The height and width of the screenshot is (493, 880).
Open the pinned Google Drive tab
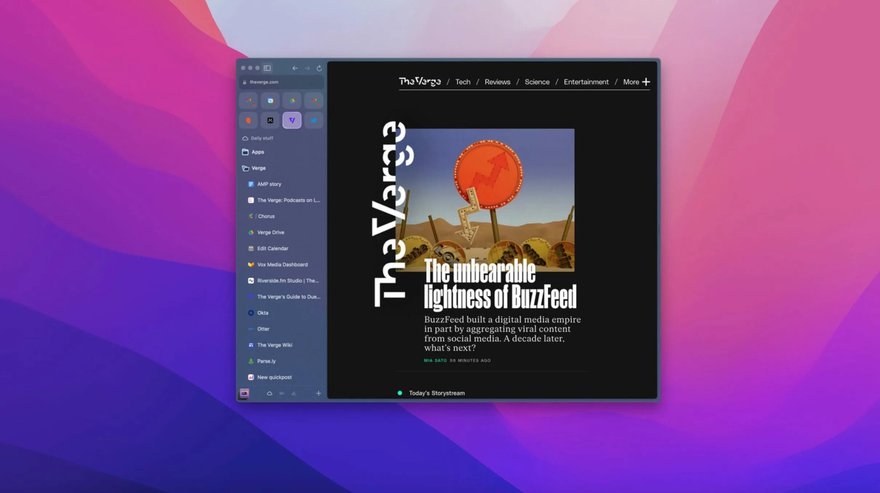point(292,101)
